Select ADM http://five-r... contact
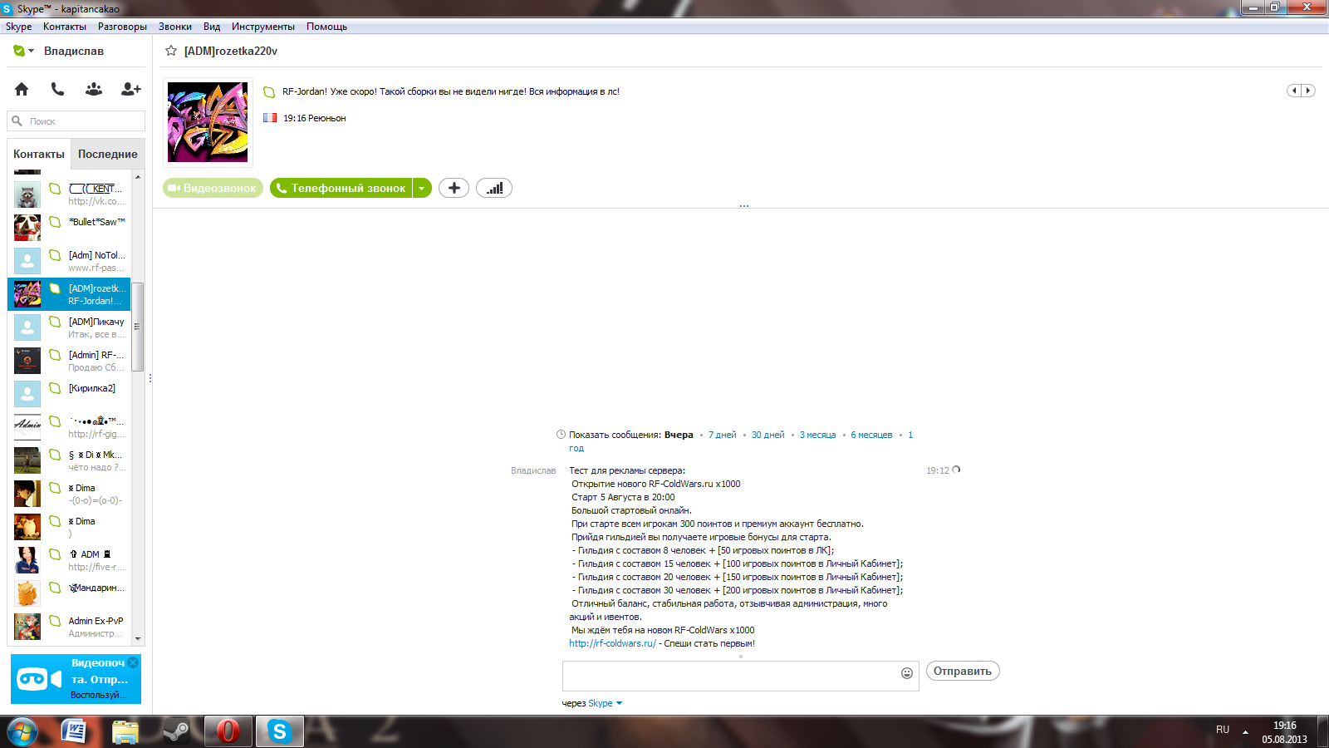This screenshot has height=748, width=1329. (70, 560)
